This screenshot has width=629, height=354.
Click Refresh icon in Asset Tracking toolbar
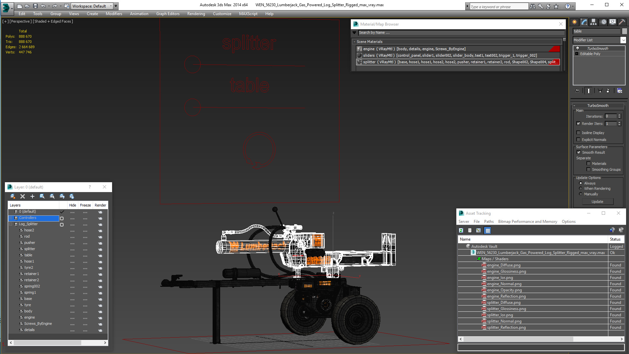[461, 230]
